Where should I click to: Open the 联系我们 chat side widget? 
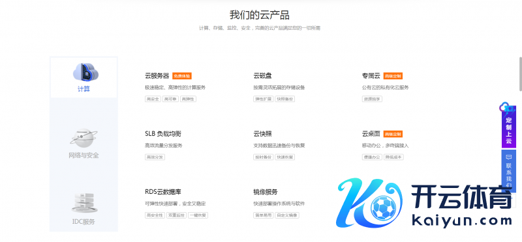click(x=509, y=171)
